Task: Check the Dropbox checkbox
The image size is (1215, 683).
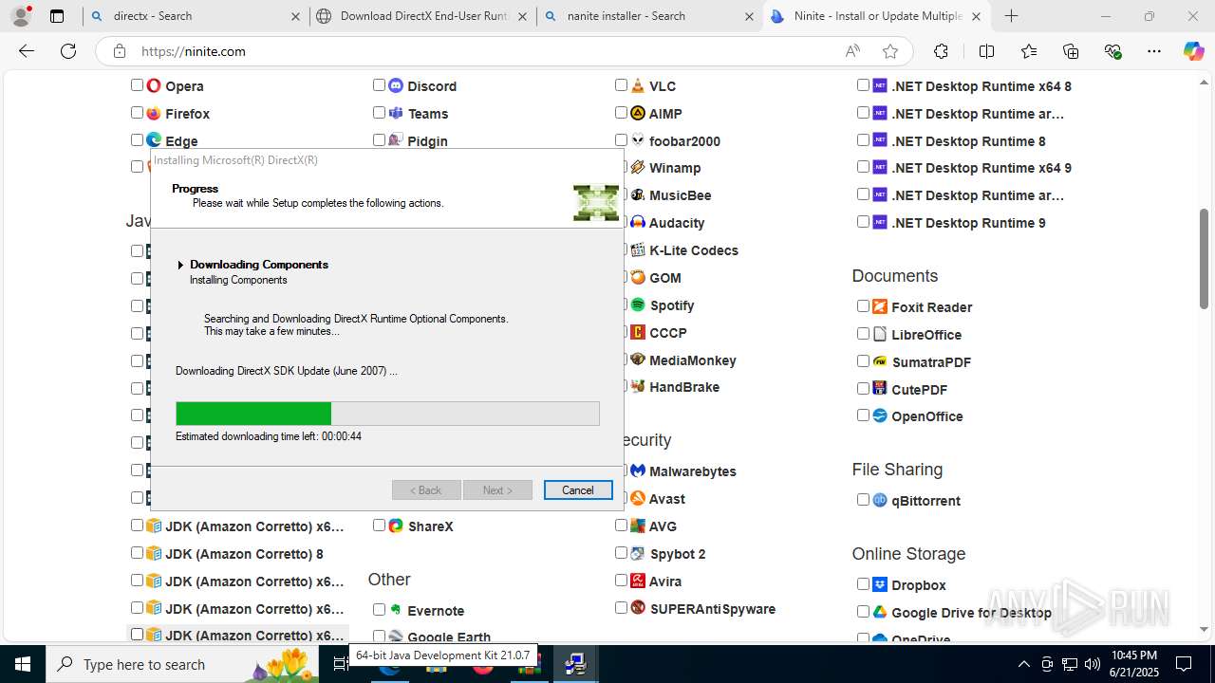Action: point(863,583)
